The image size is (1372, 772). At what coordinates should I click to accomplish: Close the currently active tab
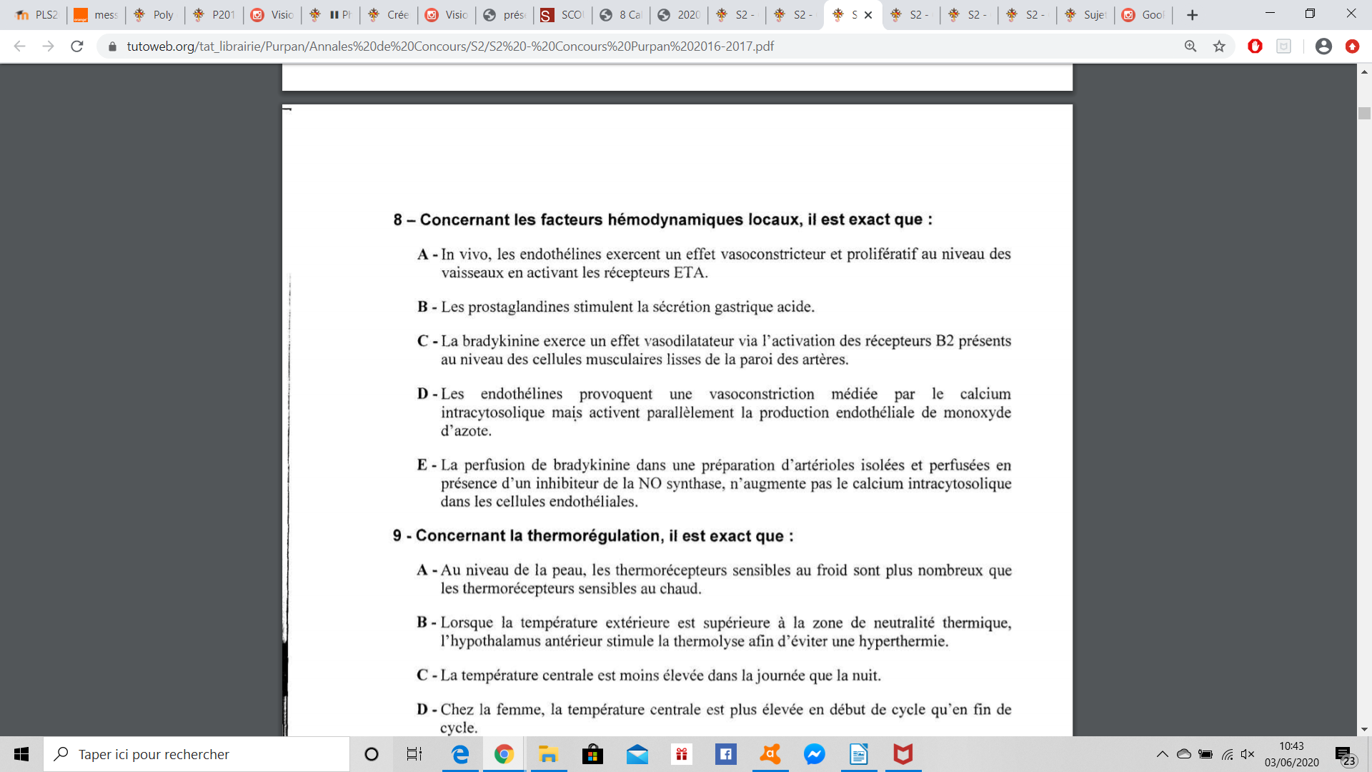(x=868, y=14)
